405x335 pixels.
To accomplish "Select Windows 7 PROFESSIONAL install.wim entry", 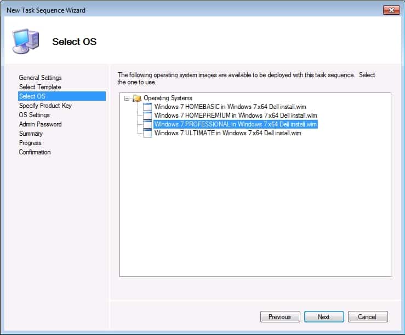I will click(x=235, y=124).
